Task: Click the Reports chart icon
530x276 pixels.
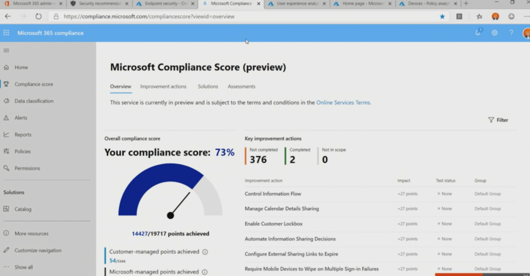Action: pyautogui.click(x=6, y=134)
